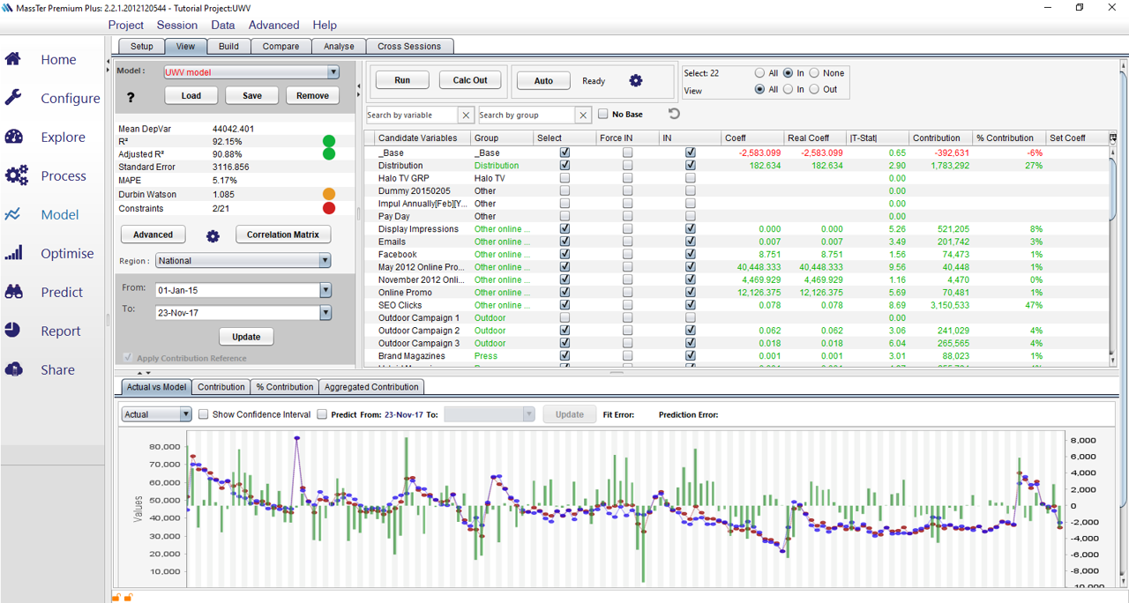Enable the No Base checkbox

603,114
